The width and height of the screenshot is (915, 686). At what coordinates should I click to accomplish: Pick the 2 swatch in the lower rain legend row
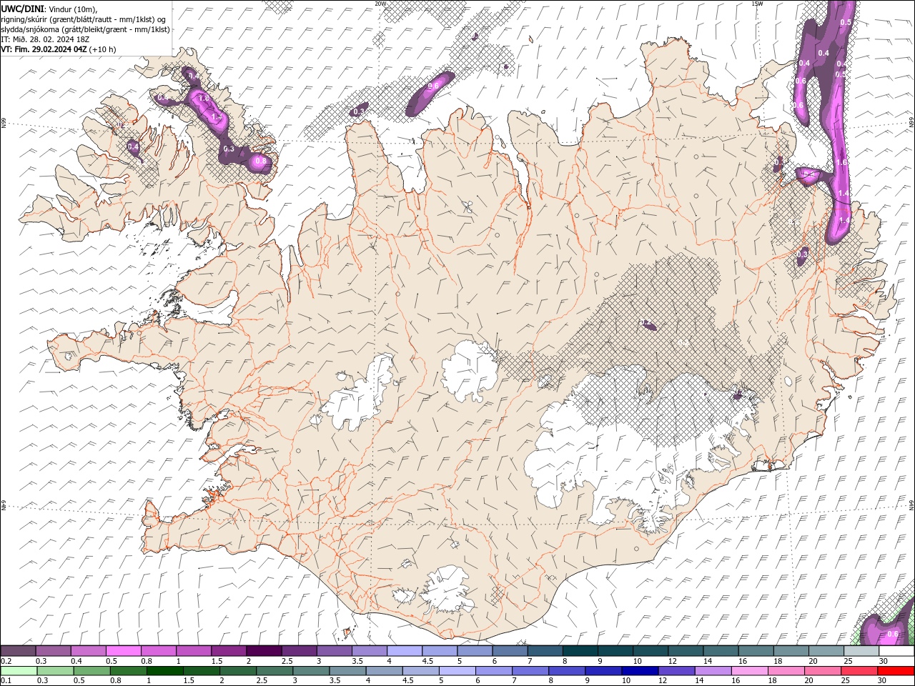click(x=239, y=671)
